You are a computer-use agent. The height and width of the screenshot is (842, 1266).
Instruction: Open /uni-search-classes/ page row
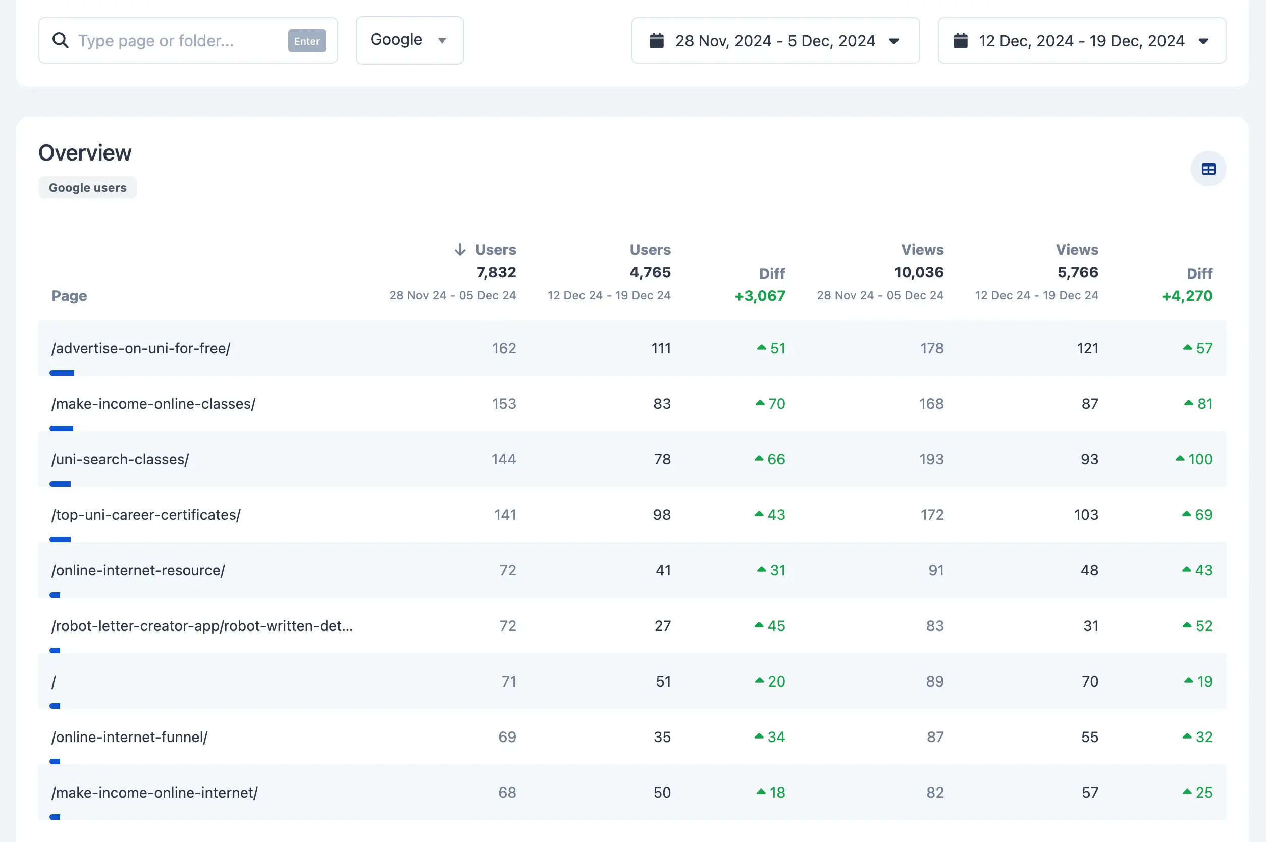point(120,460)
